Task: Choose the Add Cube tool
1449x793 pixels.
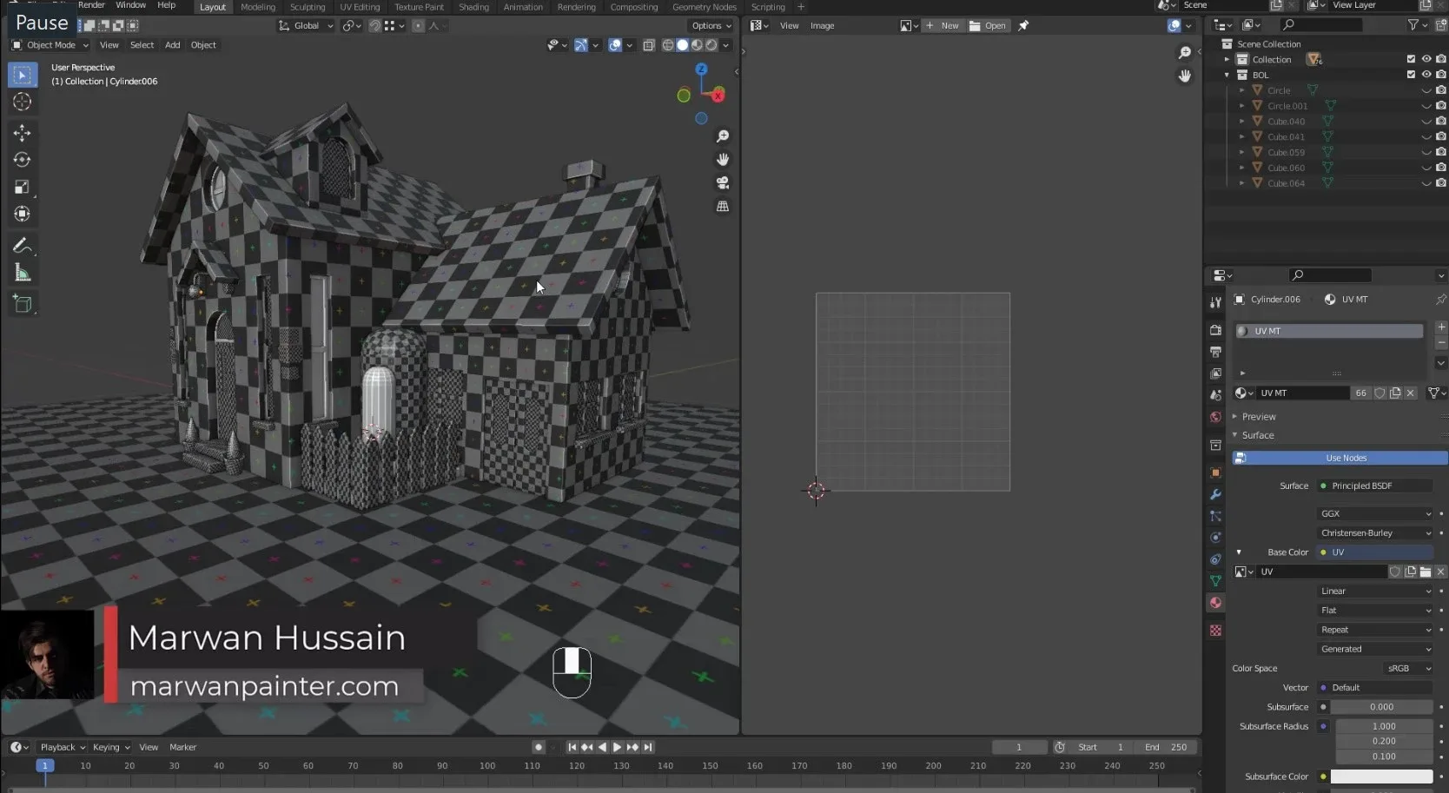Action: pyautogui.click(x=23, y=304)
